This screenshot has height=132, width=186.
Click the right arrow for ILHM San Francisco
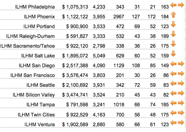[181, 74]
